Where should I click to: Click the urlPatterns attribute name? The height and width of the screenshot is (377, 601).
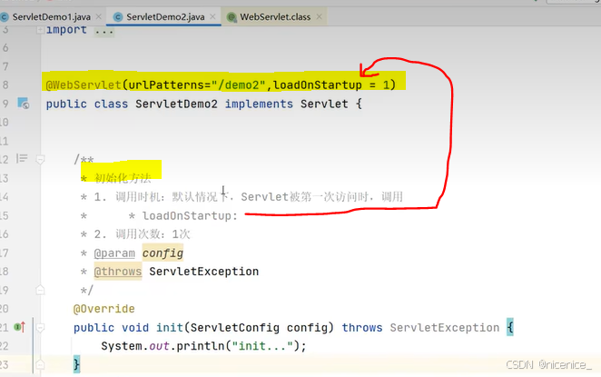coord(166,84)
